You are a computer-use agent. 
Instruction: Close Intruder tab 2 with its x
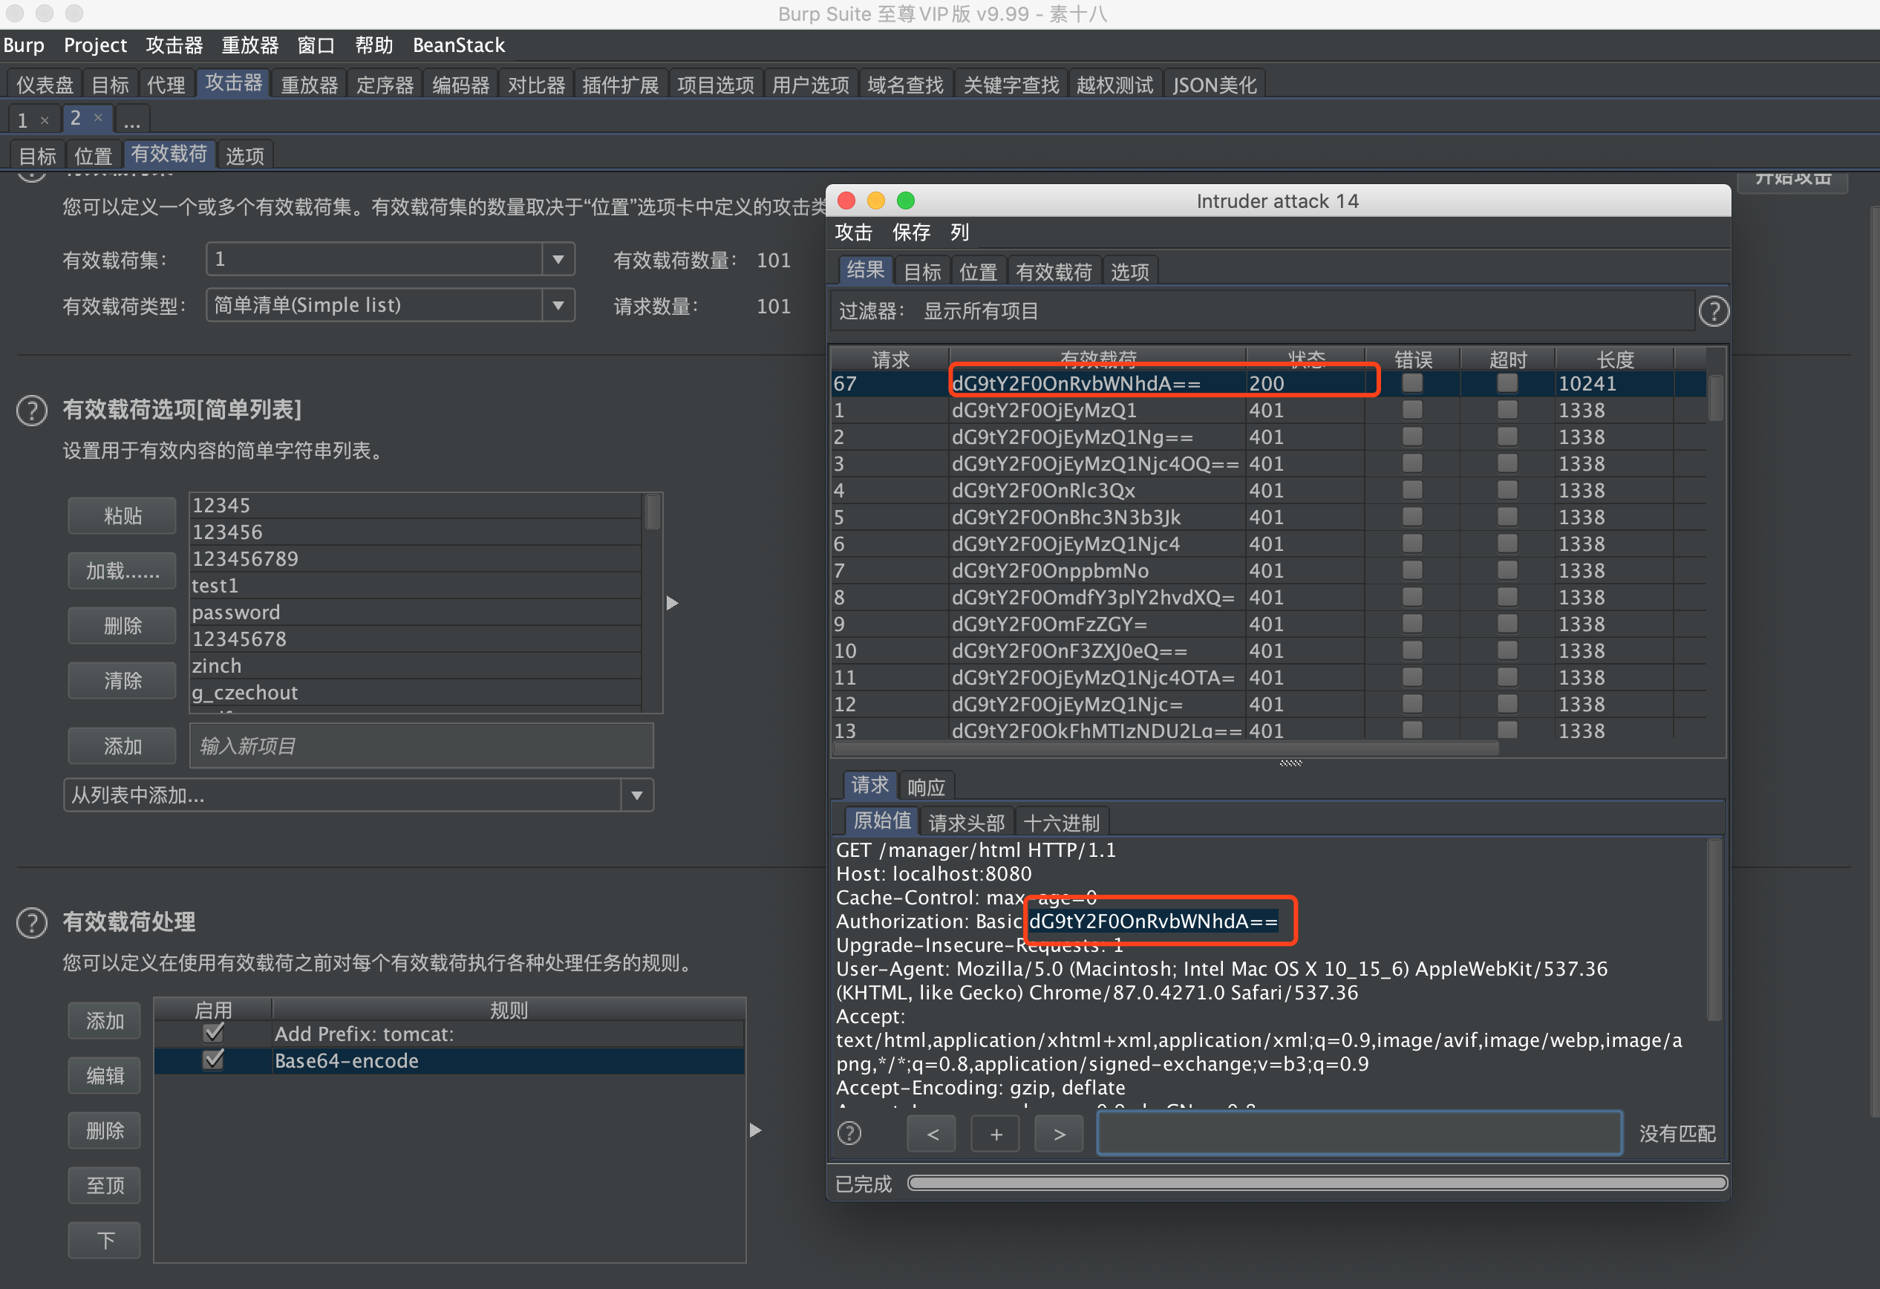coord(98,118)
